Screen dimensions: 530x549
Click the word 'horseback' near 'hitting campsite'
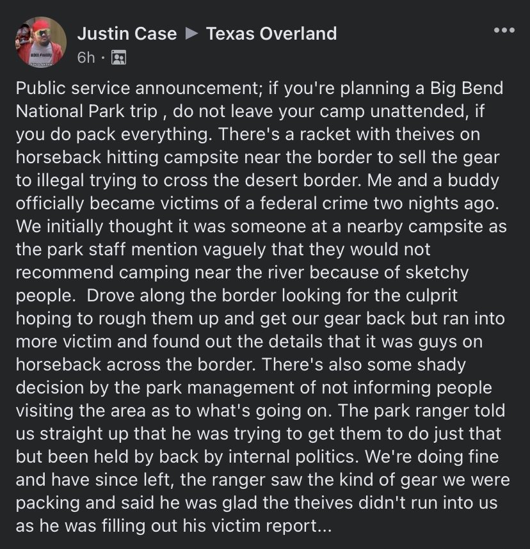pyautogui.click(x=58, y=157)
